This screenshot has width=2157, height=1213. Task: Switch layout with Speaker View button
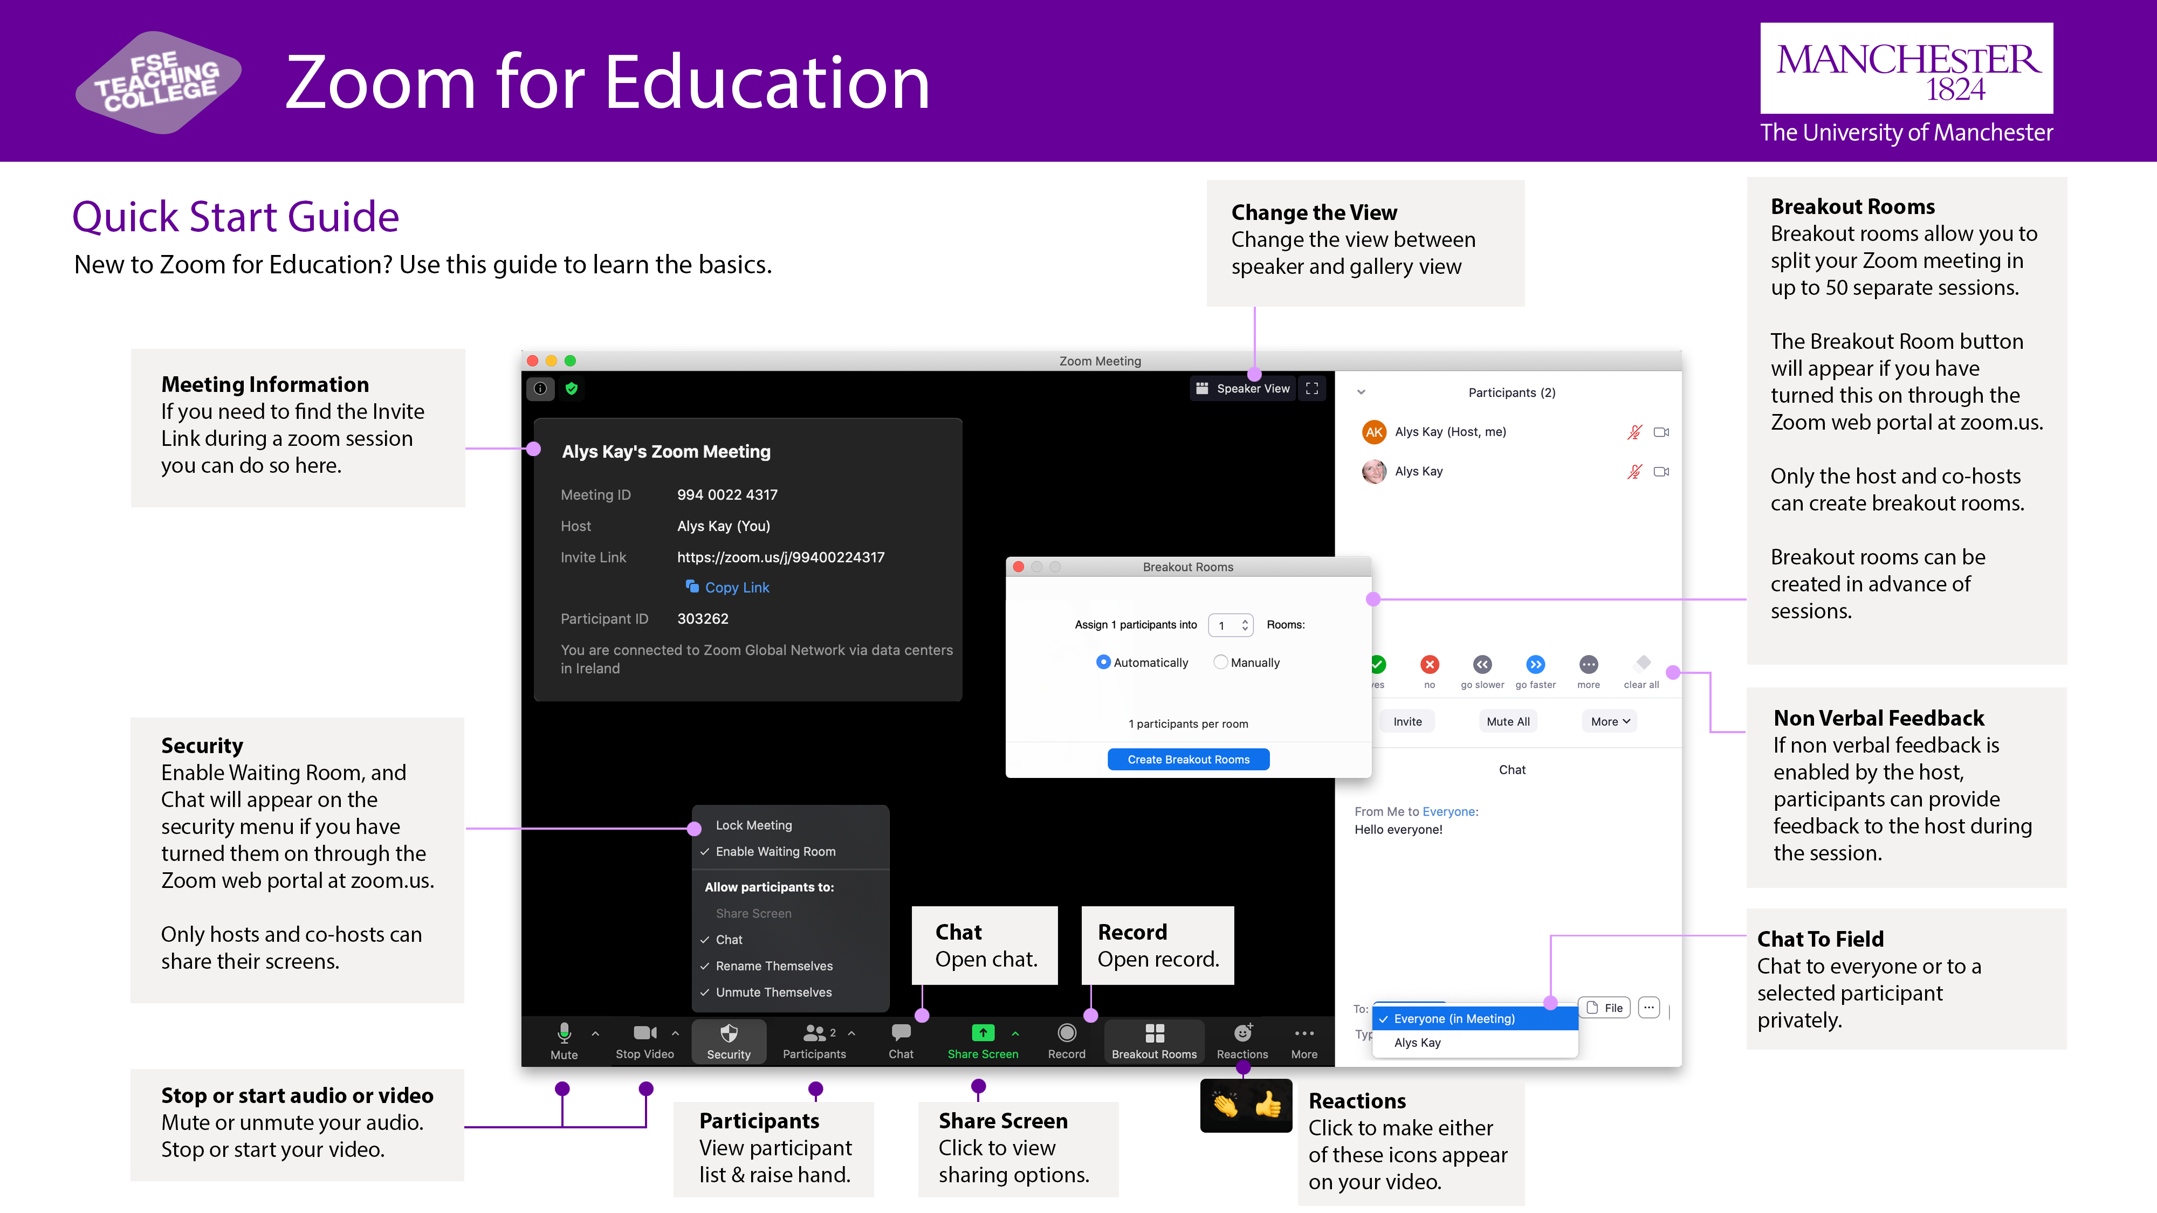tap(1242, 388)
